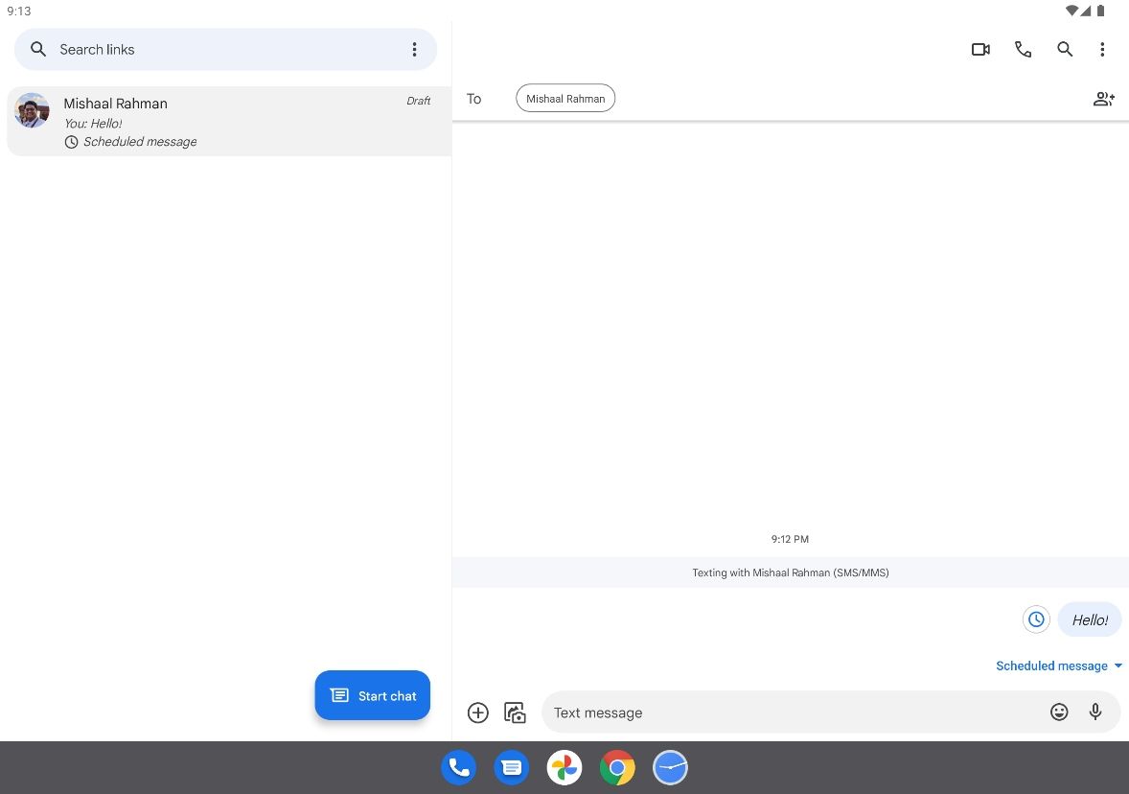Viewport: 1129px width, 794px height.
Task: Select the Mishaal Rahman recipient chip
Action: [565, 98]
